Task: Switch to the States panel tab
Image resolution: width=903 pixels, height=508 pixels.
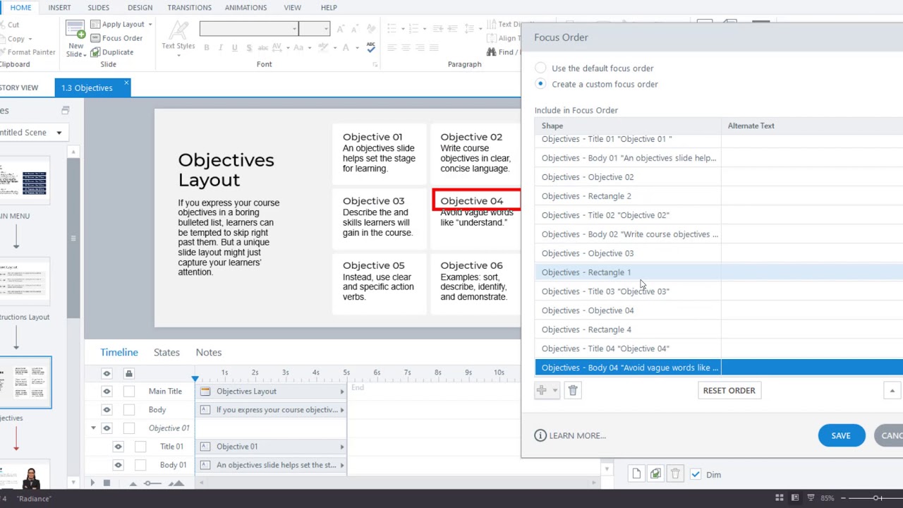Action: 166,352
